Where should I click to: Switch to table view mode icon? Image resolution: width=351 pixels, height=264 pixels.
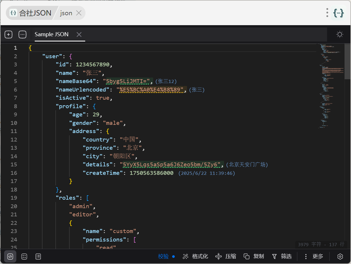point(38,256)
